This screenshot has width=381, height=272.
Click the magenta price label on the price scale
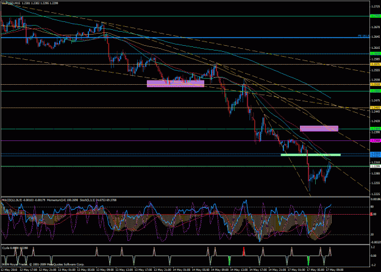point(374,140)
